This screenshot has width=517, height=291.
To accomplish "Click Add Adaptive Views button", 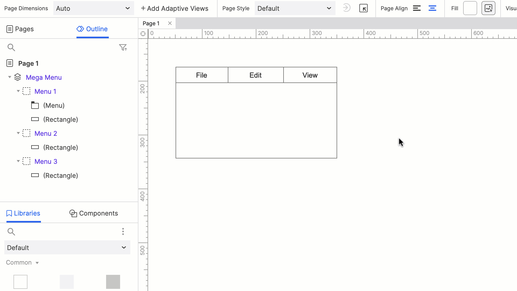I will pyautogui.click(x=174, y=8).
